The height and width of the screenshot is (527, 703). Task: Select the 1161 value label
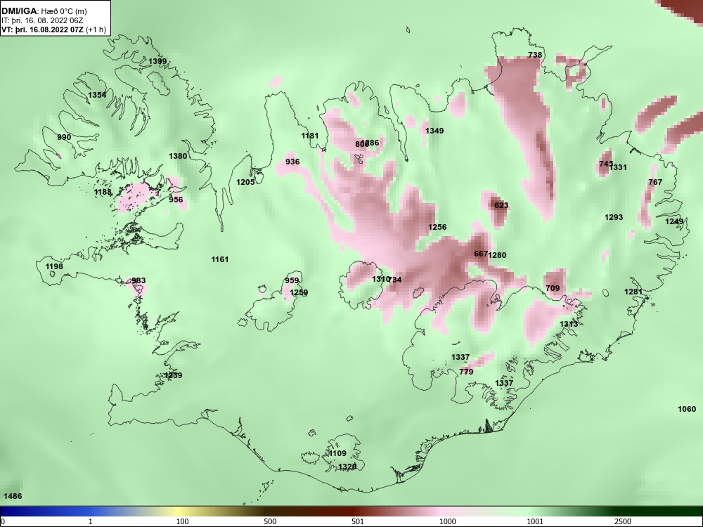point(219,259)
